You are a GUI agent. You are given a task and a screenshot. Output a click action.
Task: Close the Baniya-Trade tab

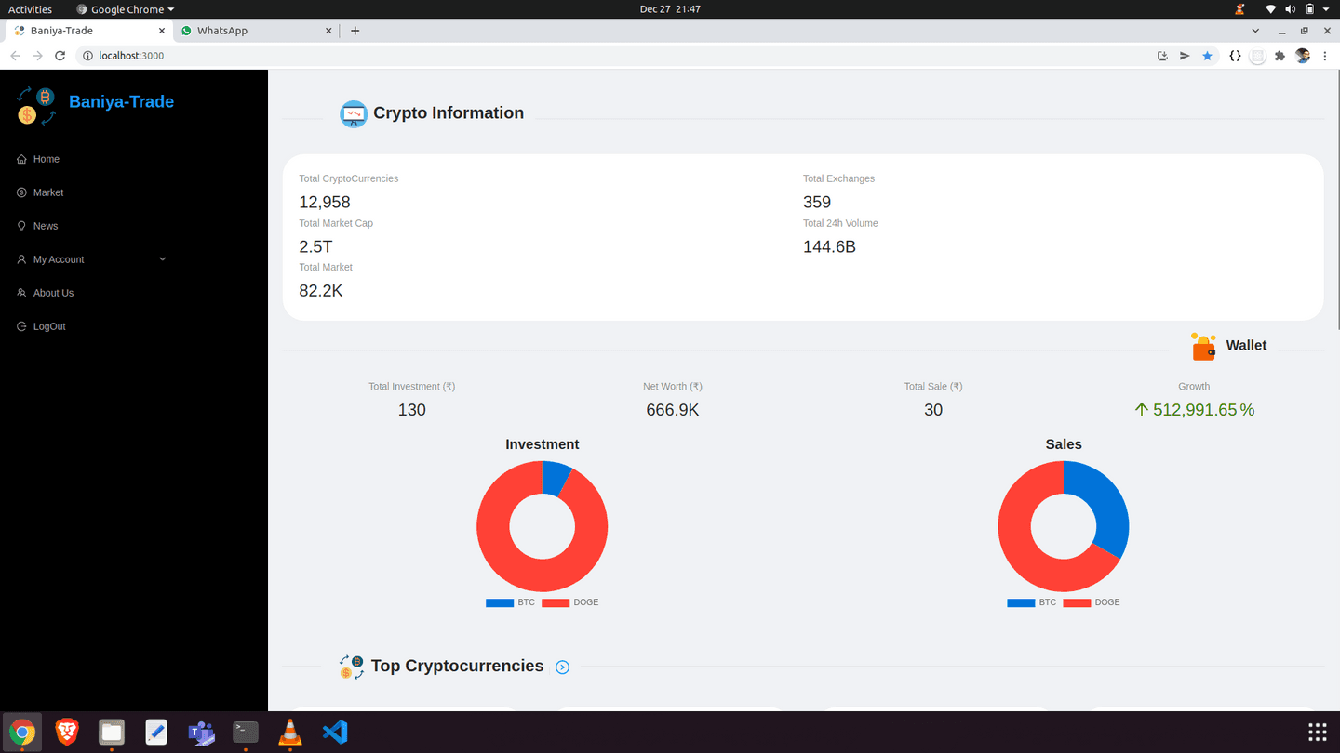pos(162,31)
